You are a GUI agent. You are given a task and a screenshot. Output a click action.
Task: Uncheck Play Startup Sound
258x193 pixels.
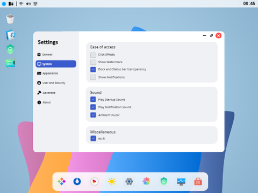click(93, 99)
